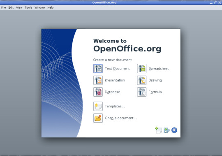Open the Formula editor icon
222x156 pixels.
(x=141, y=92)
